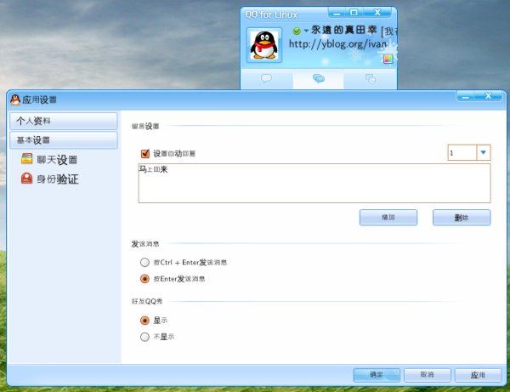Choose 显示 for friend QQ show
Viewport: 510px width, 392px height.
point(145,321)
